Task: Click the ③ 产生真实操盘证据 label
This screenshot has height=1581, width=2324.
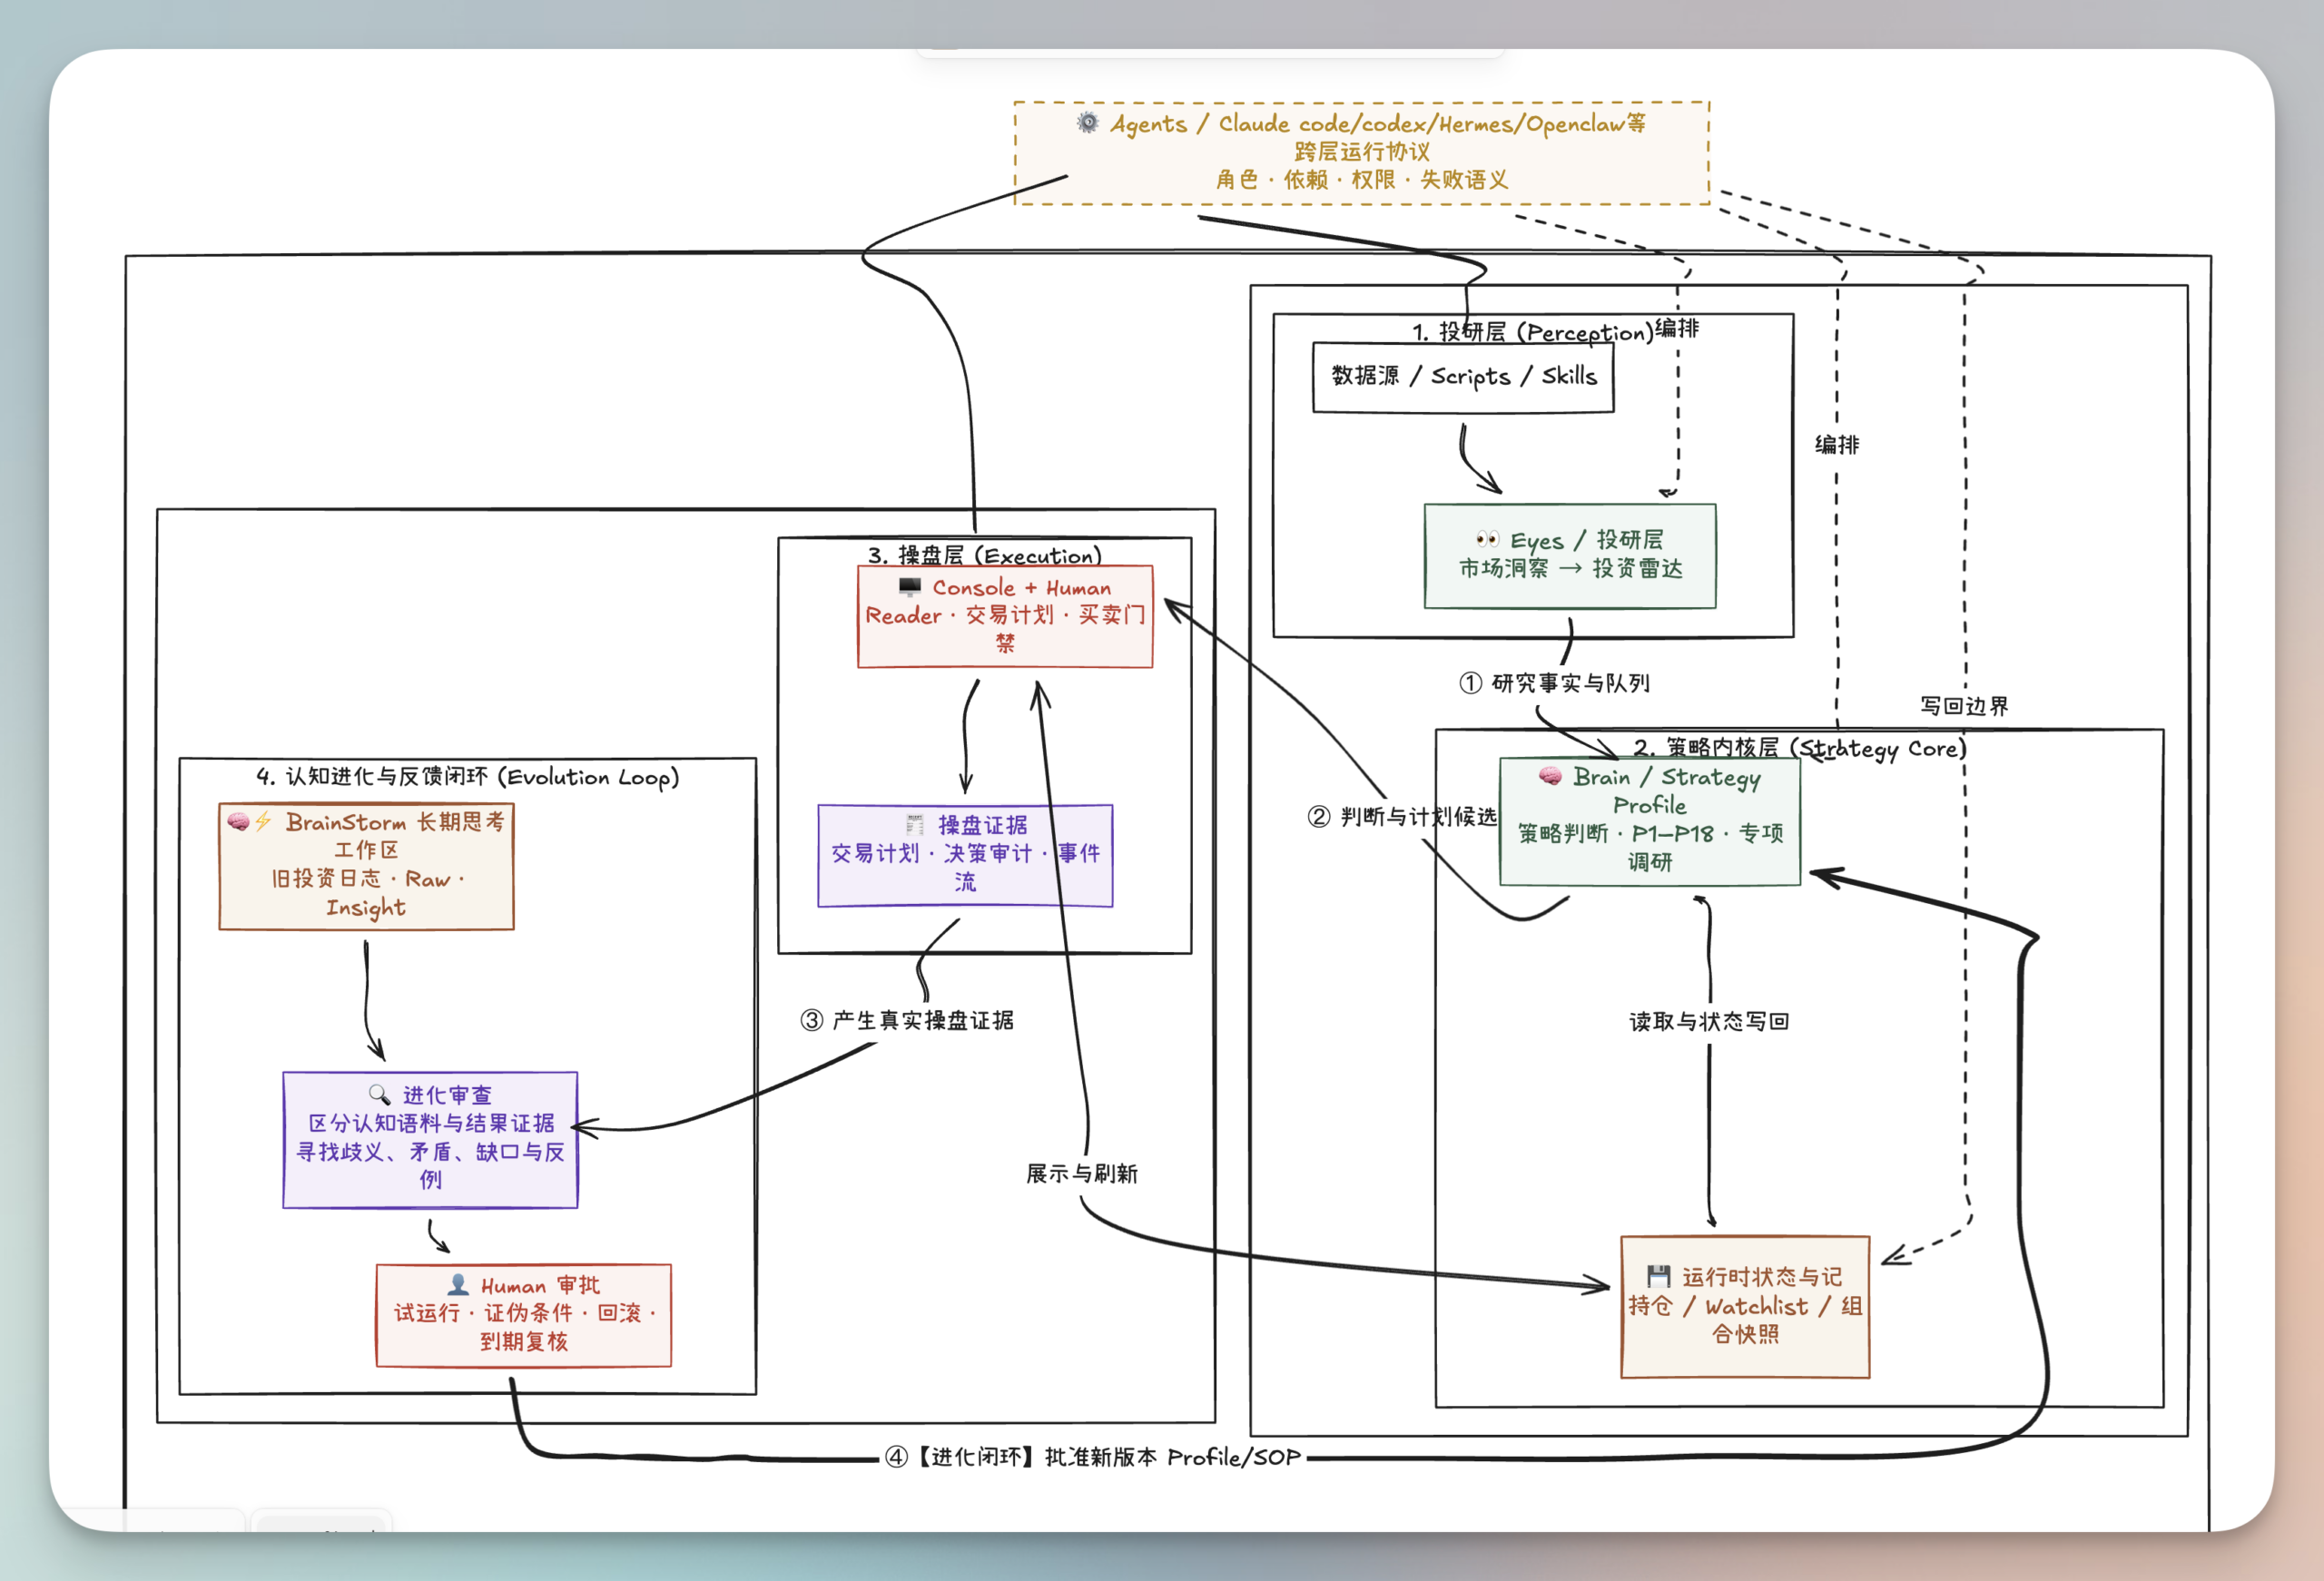Action: [907, 1020]
